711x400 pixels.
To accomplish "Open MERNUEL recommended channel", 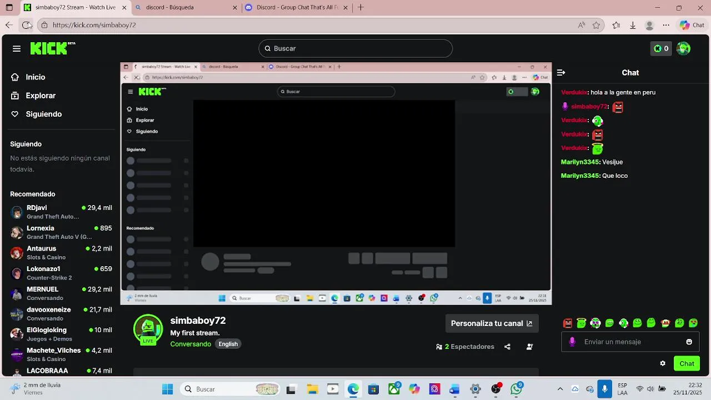I will 61,293.
